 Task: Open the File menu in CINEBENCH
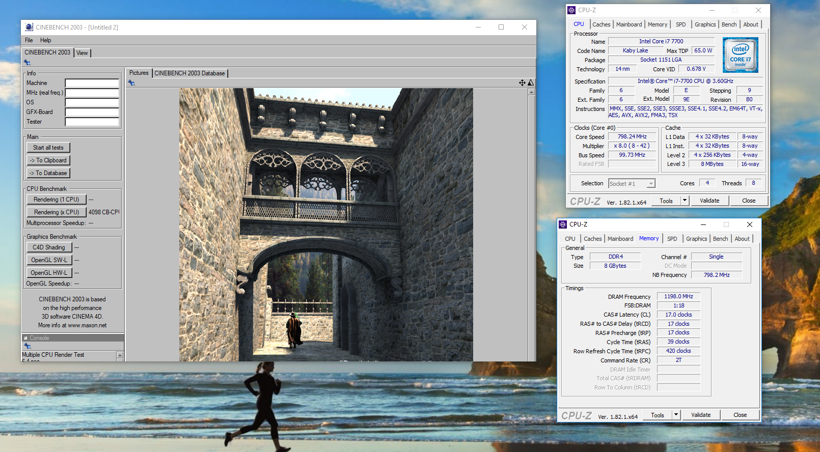click(29, 40)
